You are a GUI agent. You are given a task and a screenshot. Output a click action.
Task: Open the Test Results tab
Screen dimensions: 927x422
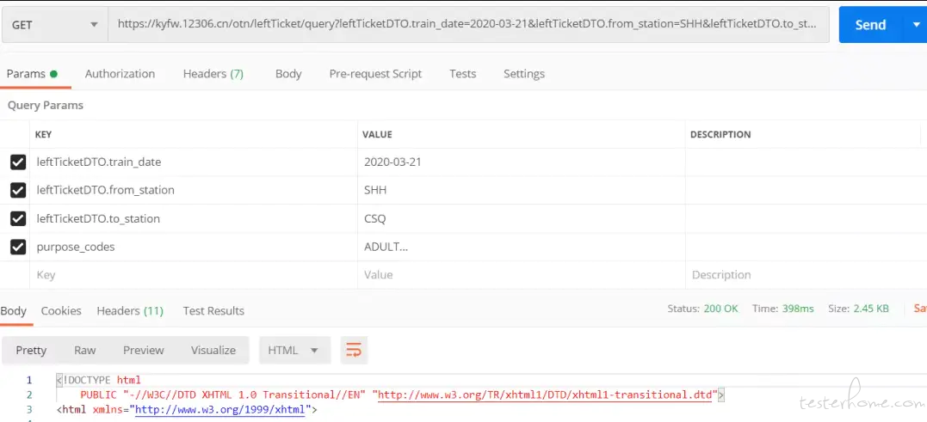tap(213, 310)
